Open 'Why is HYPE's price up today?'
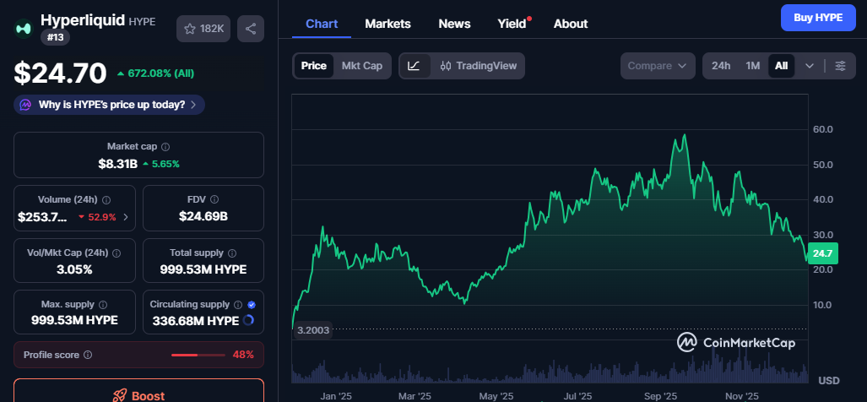The height and width of the screenshot is (402, 867). (x=110, y=105)
